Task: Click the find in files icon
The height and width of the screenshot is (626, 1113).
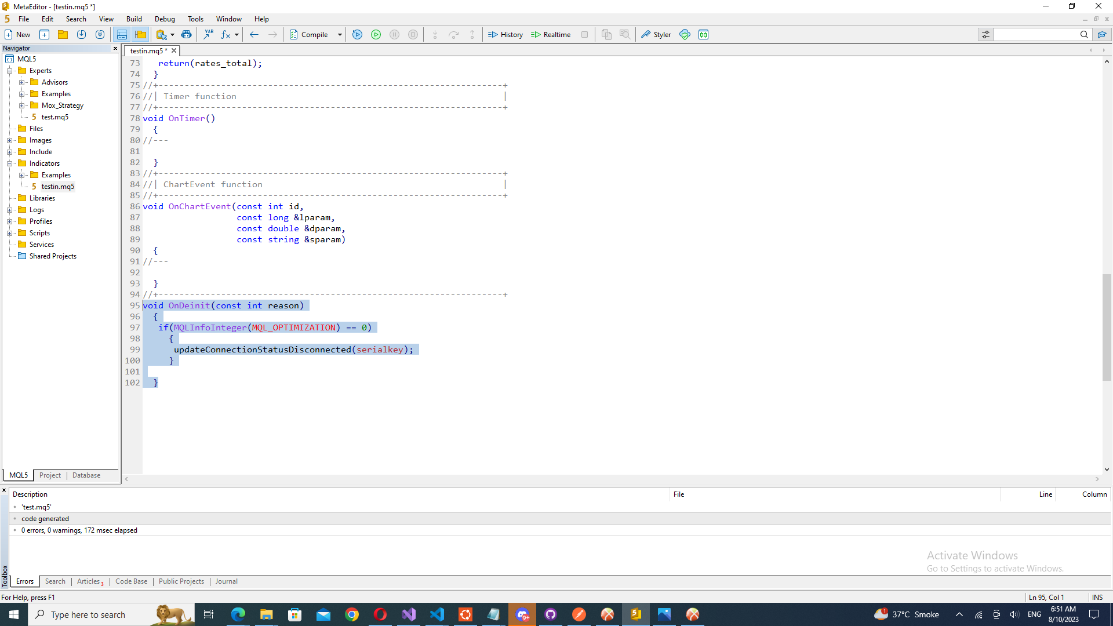Action: [161, 35]
